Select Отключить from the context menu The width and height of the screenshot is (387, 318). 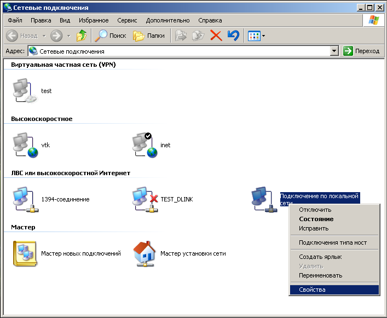315,210
